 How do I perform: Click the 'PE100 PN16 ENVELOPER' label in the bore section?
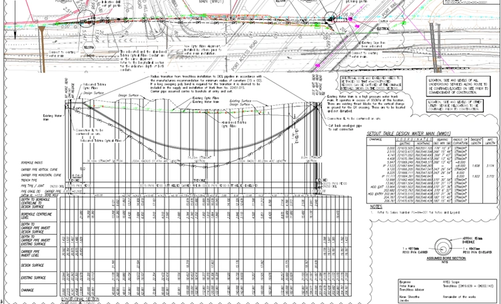478,250
